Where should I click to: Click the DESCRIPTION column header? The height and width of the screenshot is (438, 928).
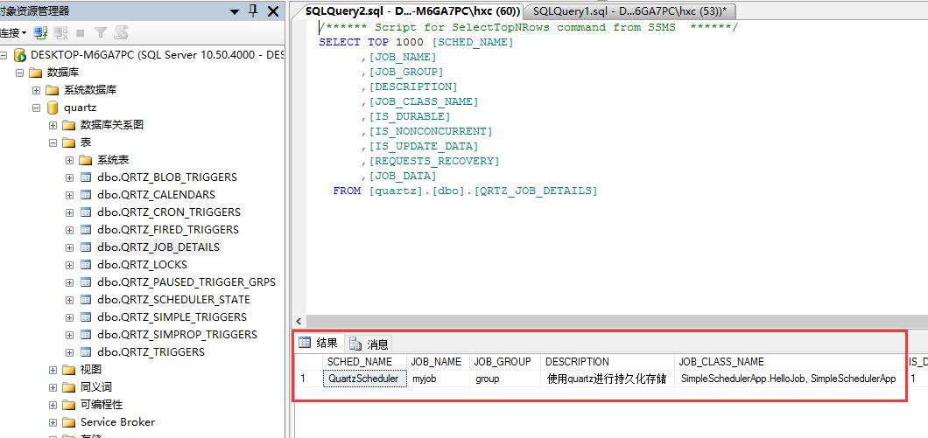(x=608, y=361)
